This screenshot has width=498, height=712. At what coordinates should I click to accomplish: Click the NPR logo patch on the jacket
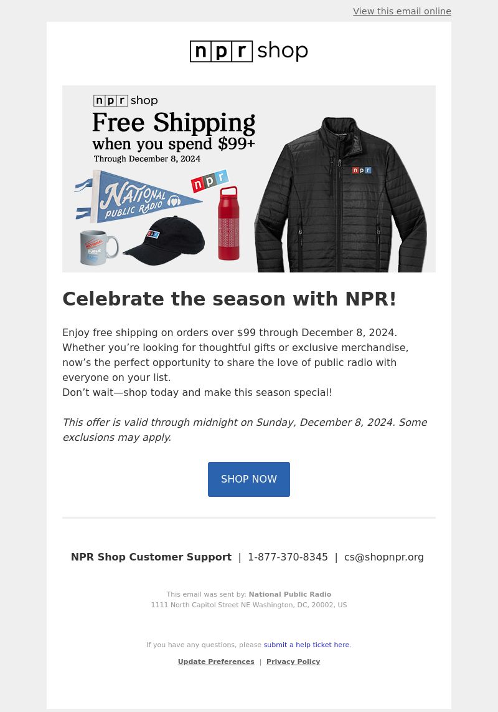point(362,170)
